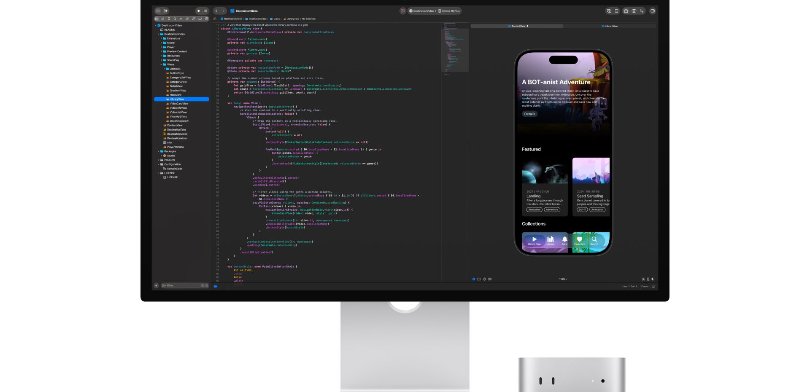Image resolution: width=810 pixels, height=392 pixels.
Task: Click the devices toolbar button
Action: tap(616, 11)
